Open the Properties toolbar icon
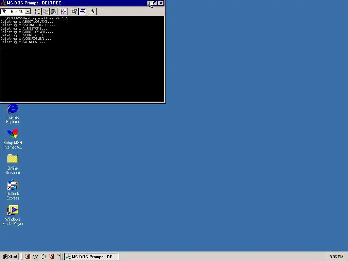Screen dimensions: 348x261 pyautogui.click(x=74, y=12)
